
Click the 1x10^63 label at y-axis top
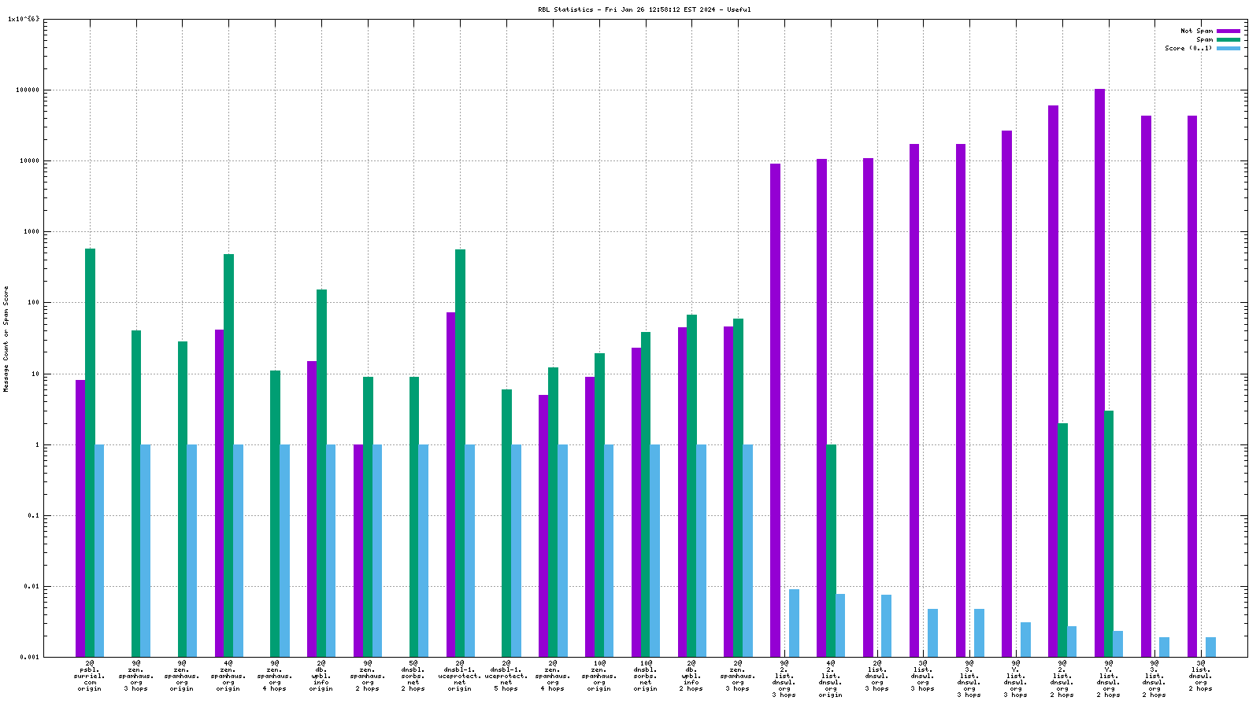[x=23, y=19]
